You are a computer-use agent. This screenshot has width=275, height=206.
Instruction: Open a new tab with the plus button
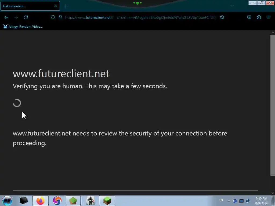click(x=66, y=6)
